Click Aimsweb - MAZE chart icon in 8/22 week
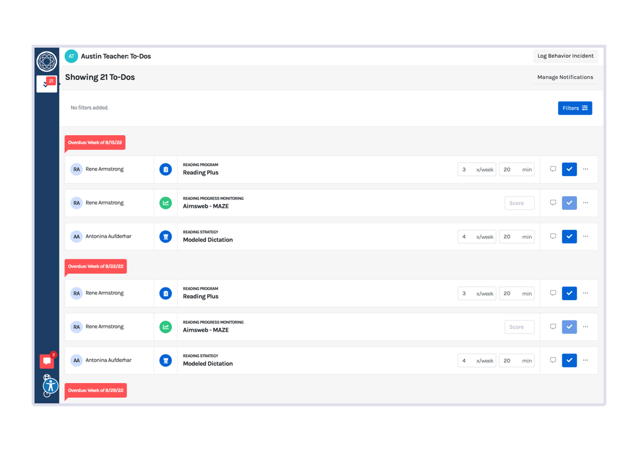The image size is (638, 451). pos(166,327)
